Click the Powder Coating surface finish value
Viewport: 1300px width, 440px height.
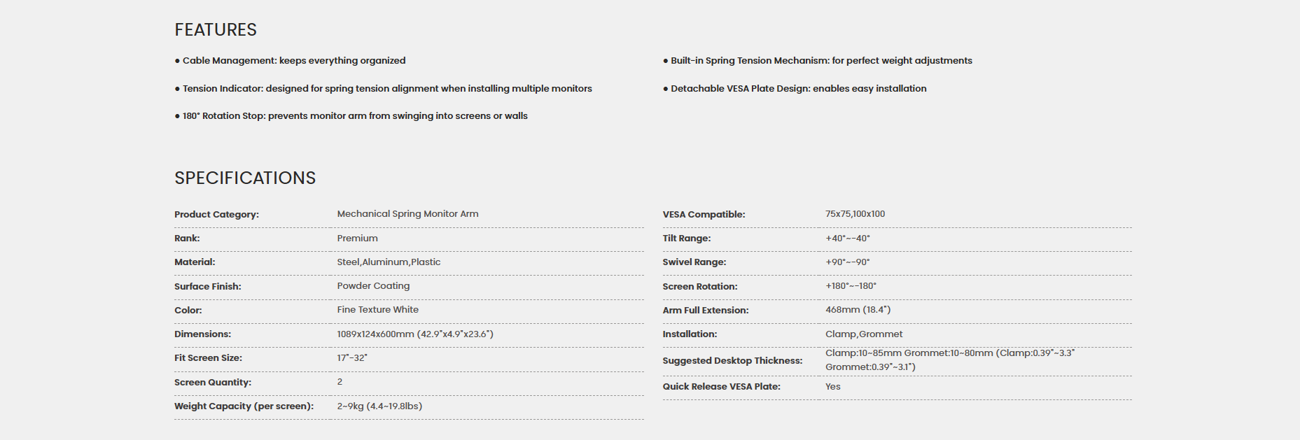click(x=373, y=286)
